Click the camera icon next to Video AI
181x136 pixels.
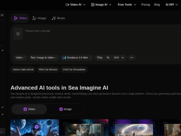click(67, 4)
